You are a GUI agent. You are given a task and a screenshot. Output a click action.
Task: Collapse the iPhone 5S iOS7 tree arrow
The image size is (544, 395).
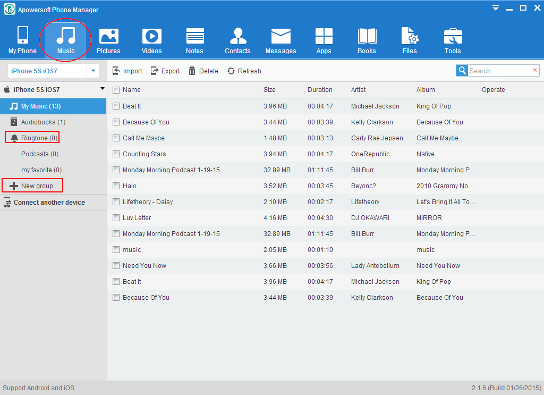(x=101, y=89)
